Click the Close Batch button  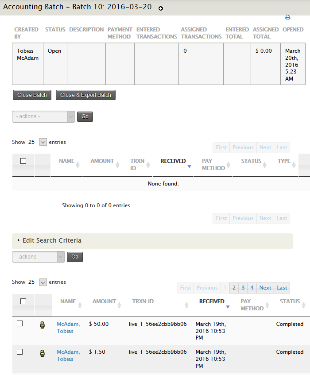(31, 95)
